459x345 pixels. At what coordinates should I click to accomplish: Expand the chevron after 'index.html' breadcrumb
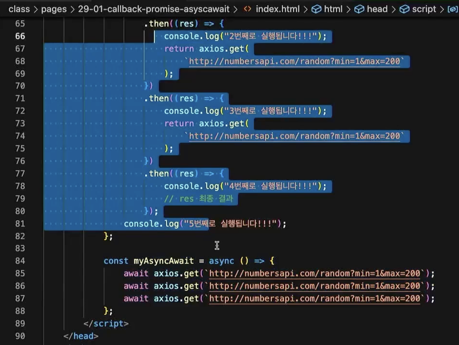pos(305,10)
